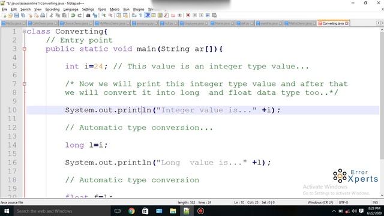Viewport: 384px width, 216px height.
Task: Toggle show all characters pilcrow icon
Action: click(x=140, y=15)
